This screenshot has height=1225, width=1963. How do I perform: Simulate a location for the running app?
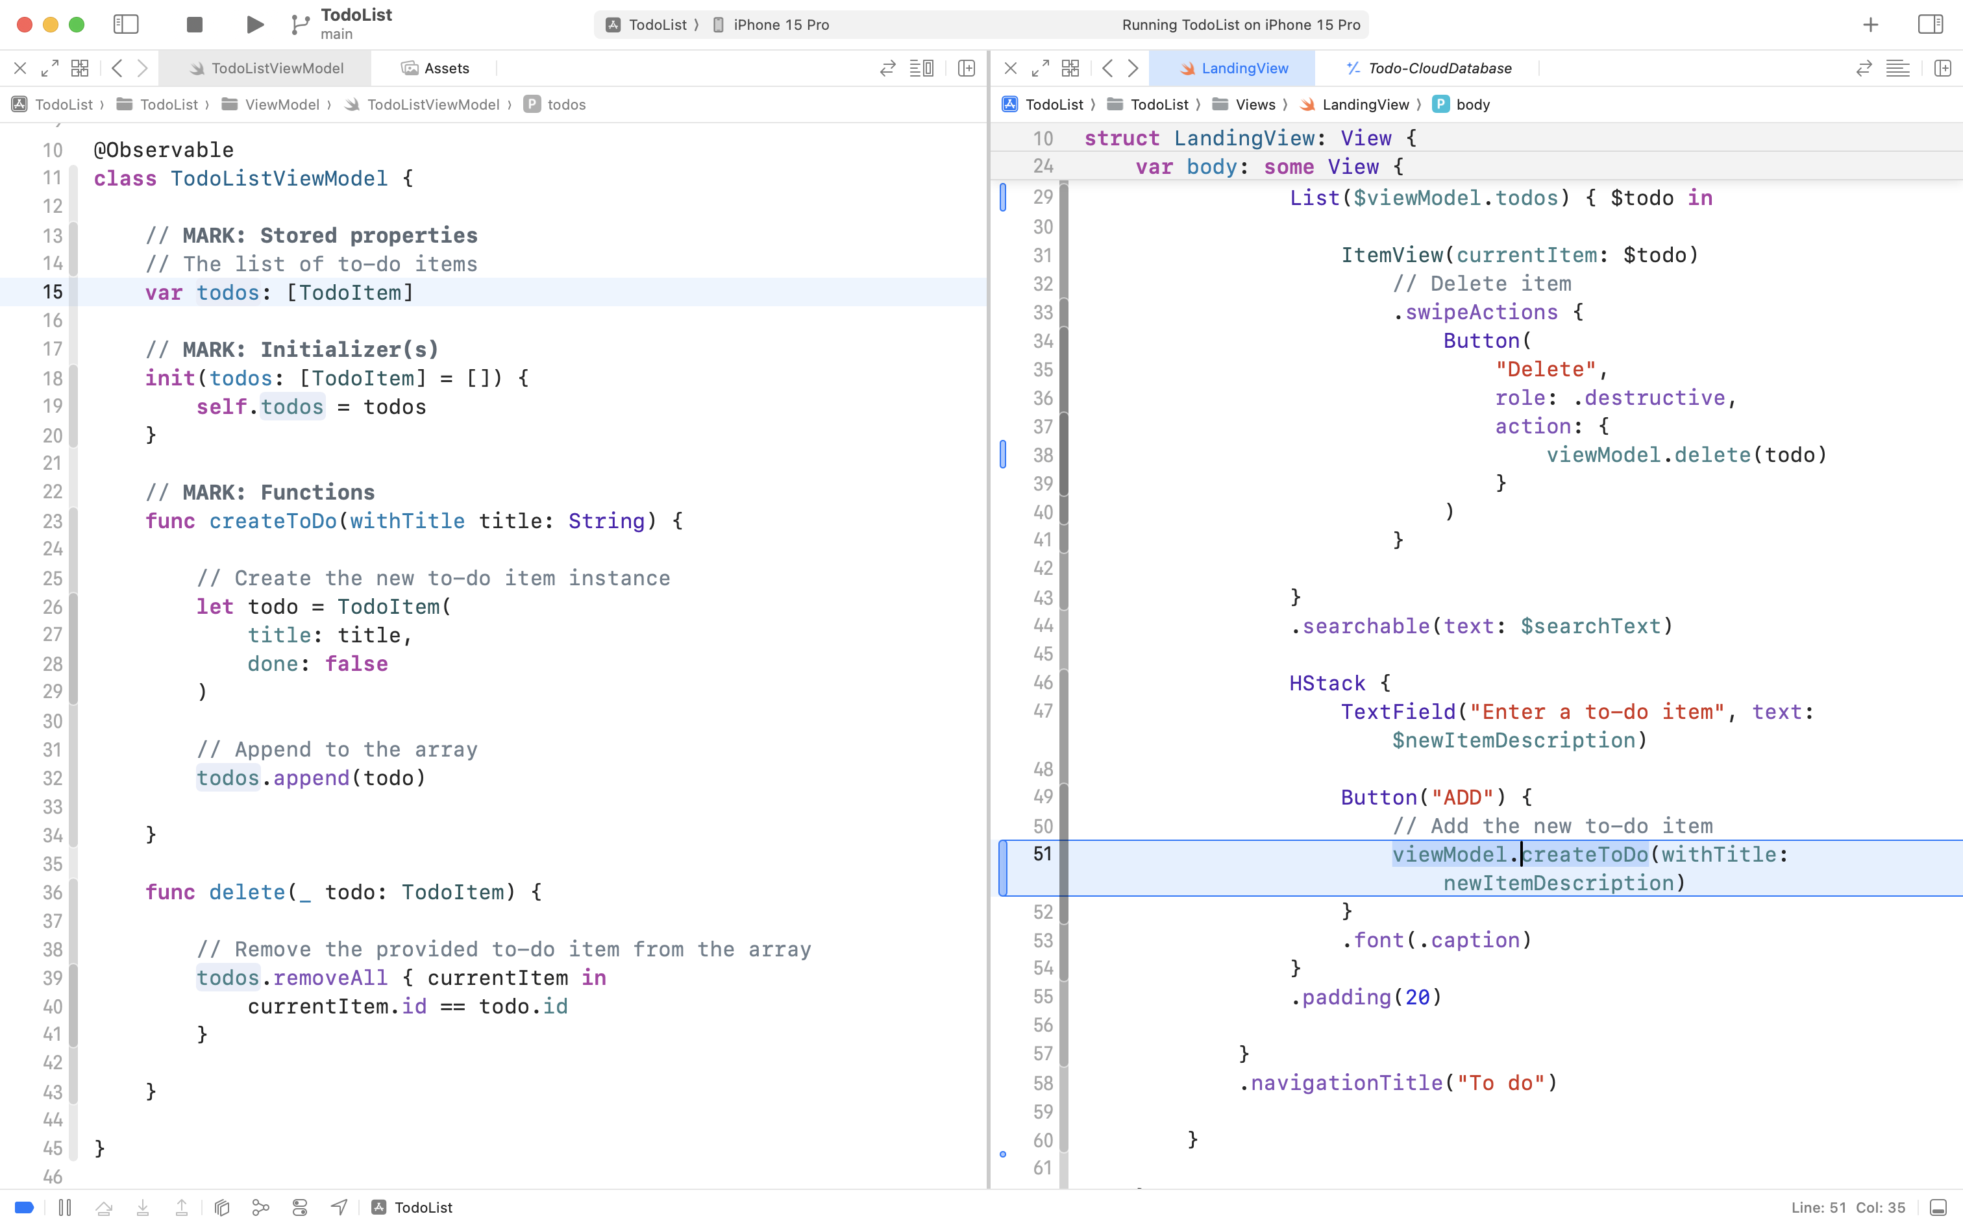(x=338, y=1207)
